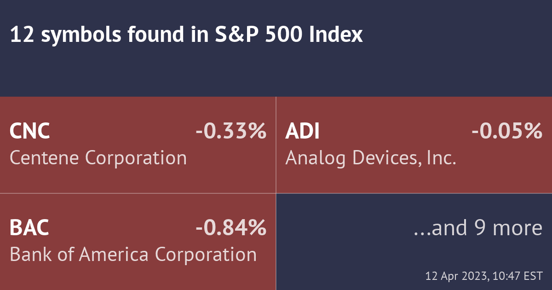Open the Analog Devices, Inc. name
The height and width of the screenshot is (290, 552).
371,158
